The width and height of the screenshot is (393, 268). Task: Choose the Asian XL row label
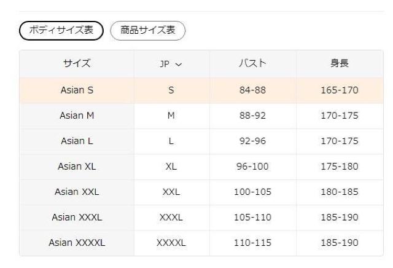[77, 167]
